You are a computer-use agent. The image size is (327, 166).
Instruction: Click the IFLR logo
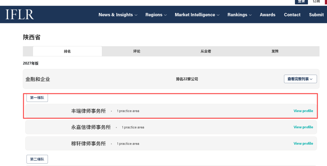coord(20,15)
